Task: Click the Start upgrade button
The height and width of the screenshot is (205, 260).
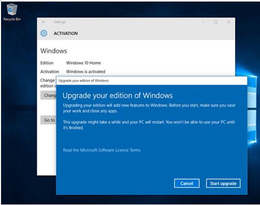Action: pyautogui.click(x=223, y=183)
